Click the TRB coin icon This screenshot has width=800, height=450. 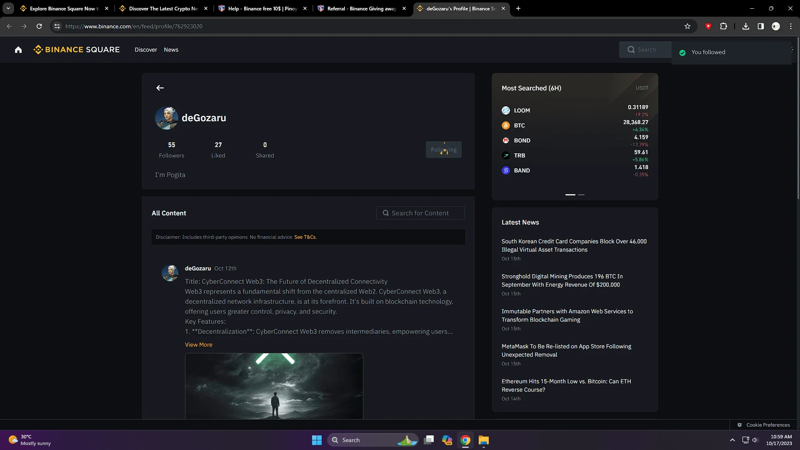pyautogui.click(x=506, y=155)
